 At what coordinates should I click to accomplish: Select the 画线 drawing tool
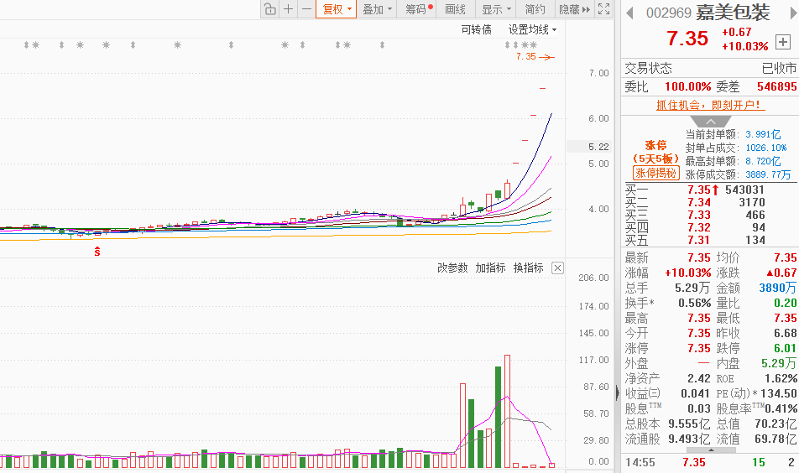pos(455,9)
